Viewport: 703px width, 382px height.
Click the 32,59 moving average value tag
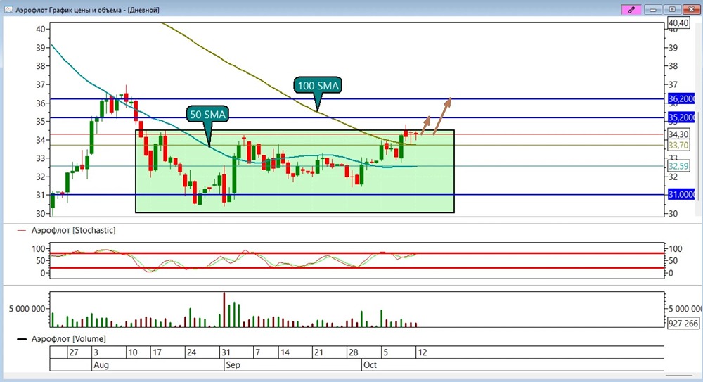[x=678, y=166]
